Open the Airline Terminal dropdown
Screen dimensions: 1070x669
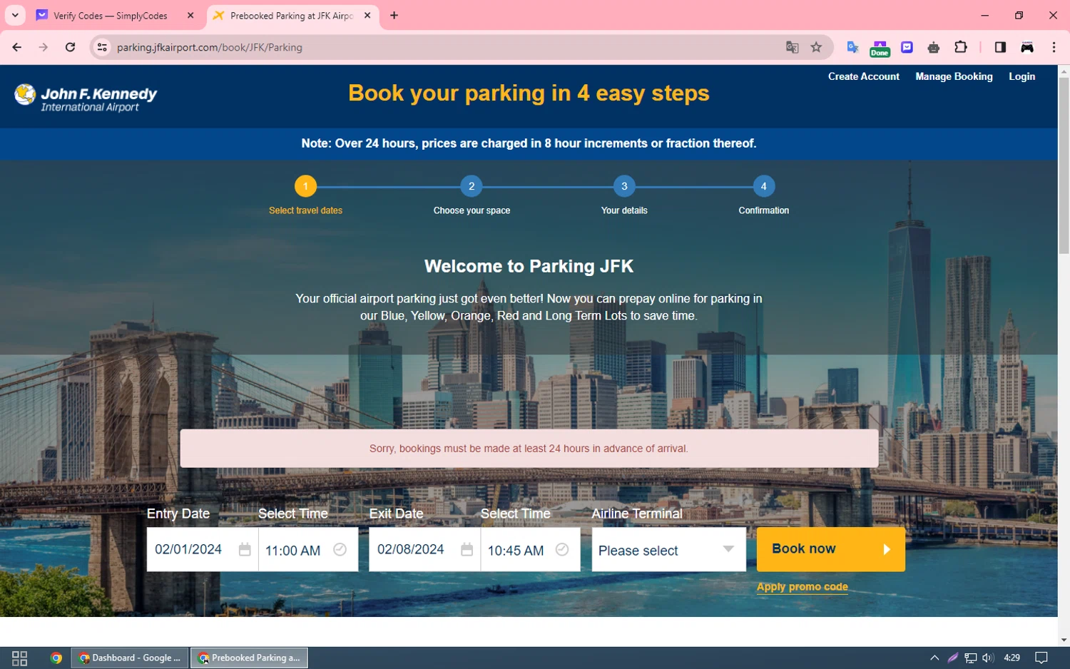(668, 549)
